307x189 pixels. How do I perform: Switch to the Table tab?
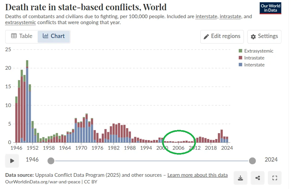(22, 36)
